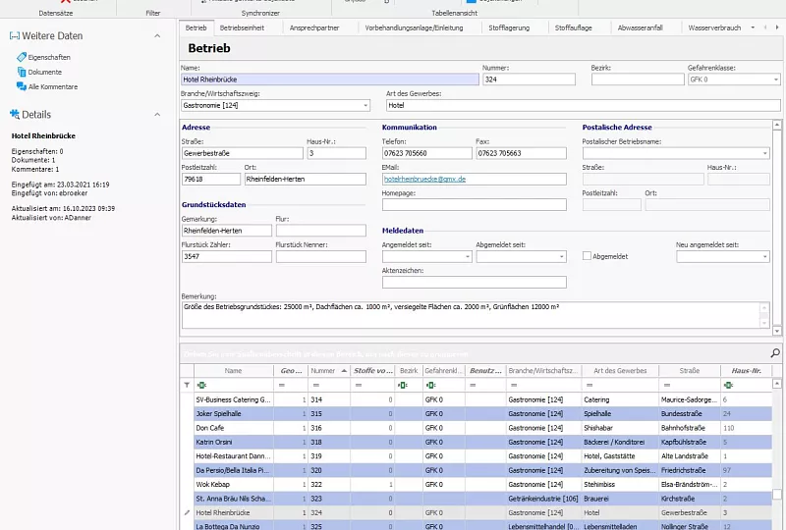The width and height of the screenshot is (786, 530).
Task: Click the form panel scroll down arrow
Action: [x=776, y=331]
